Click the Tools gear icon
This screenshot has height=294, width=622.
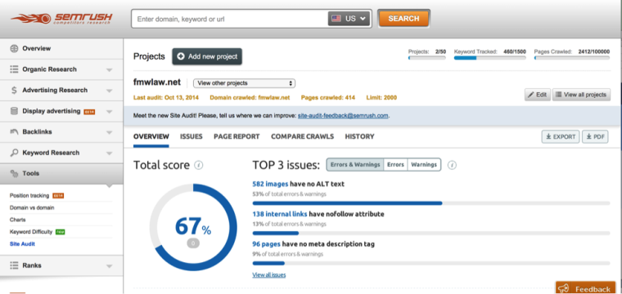(14, 173)
